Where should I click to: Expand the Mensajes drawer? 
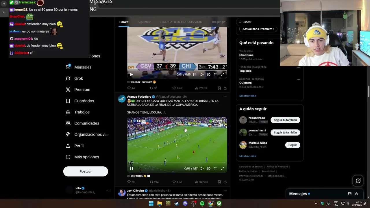(x=357, y=194)
